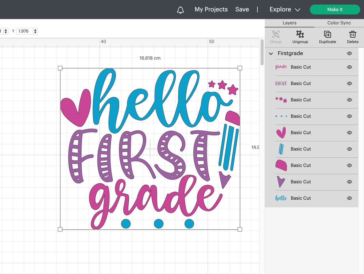Viewport: 364px width, 274px height.
Task: Switch to the Layers tab
Action: point(289,23)
